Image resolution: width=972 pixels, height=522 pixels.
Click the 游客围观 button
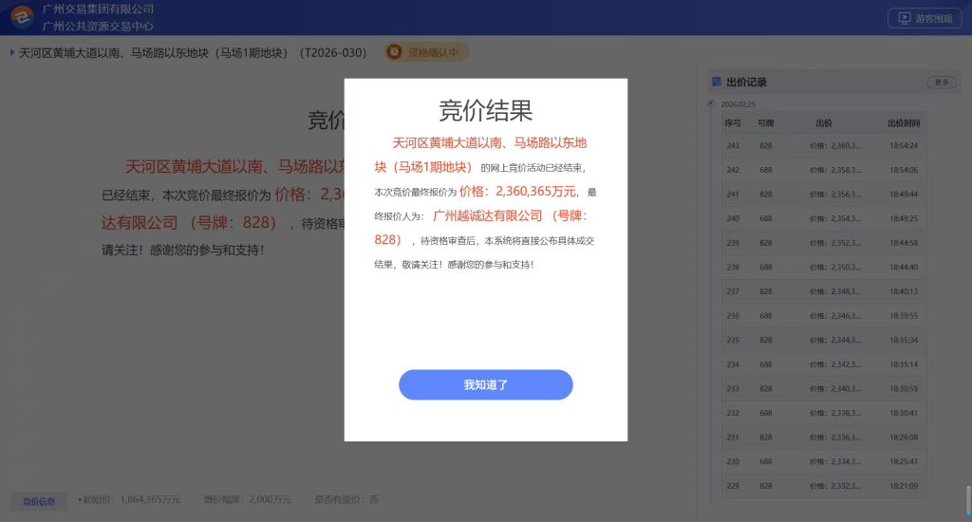tap(925, 19)
